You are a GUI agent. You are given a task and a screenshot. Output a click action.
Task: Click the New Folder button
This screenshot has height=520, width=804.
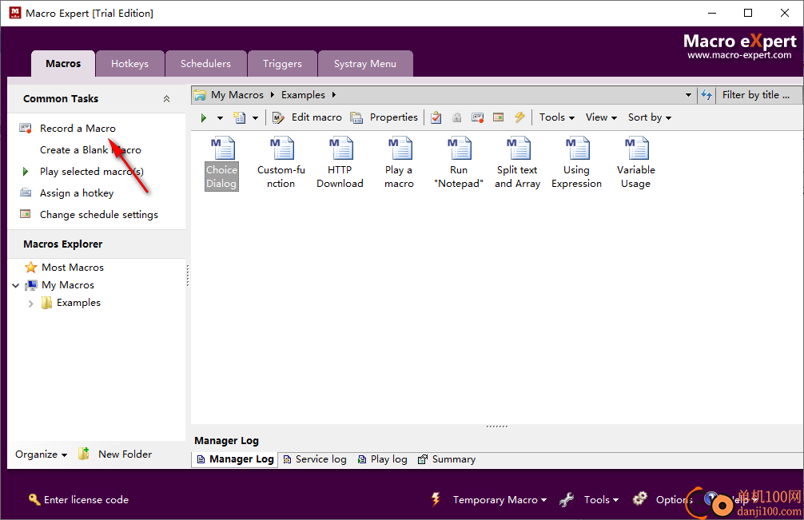tap(115, 454)
